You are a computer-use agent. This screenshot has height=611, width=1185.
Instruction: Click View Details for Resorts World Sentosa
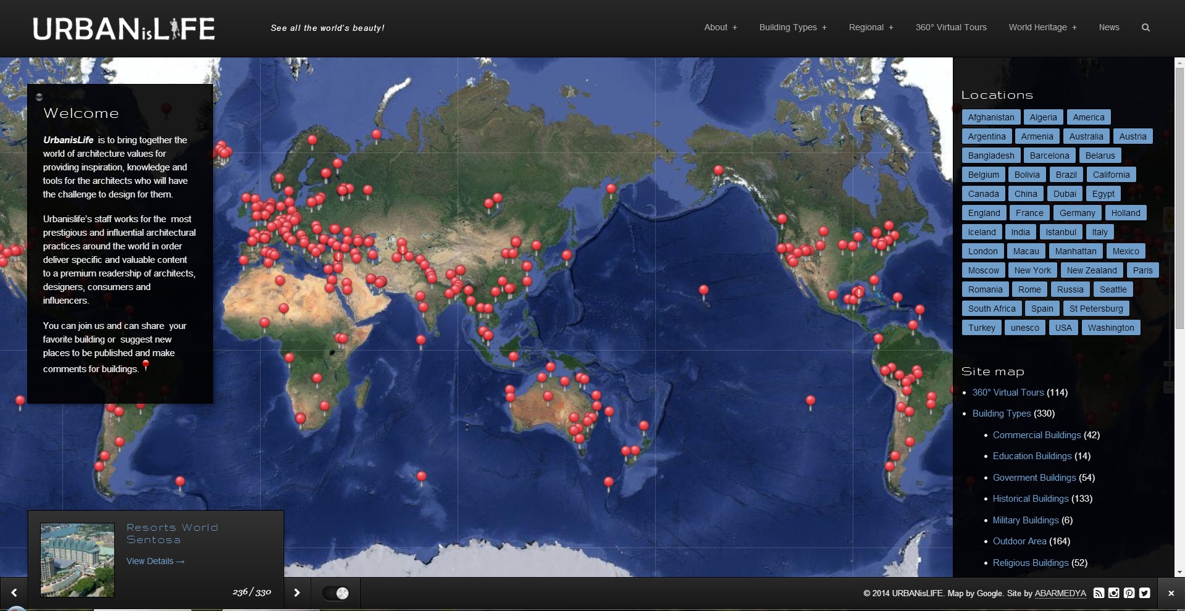click(x=156, y=561)
